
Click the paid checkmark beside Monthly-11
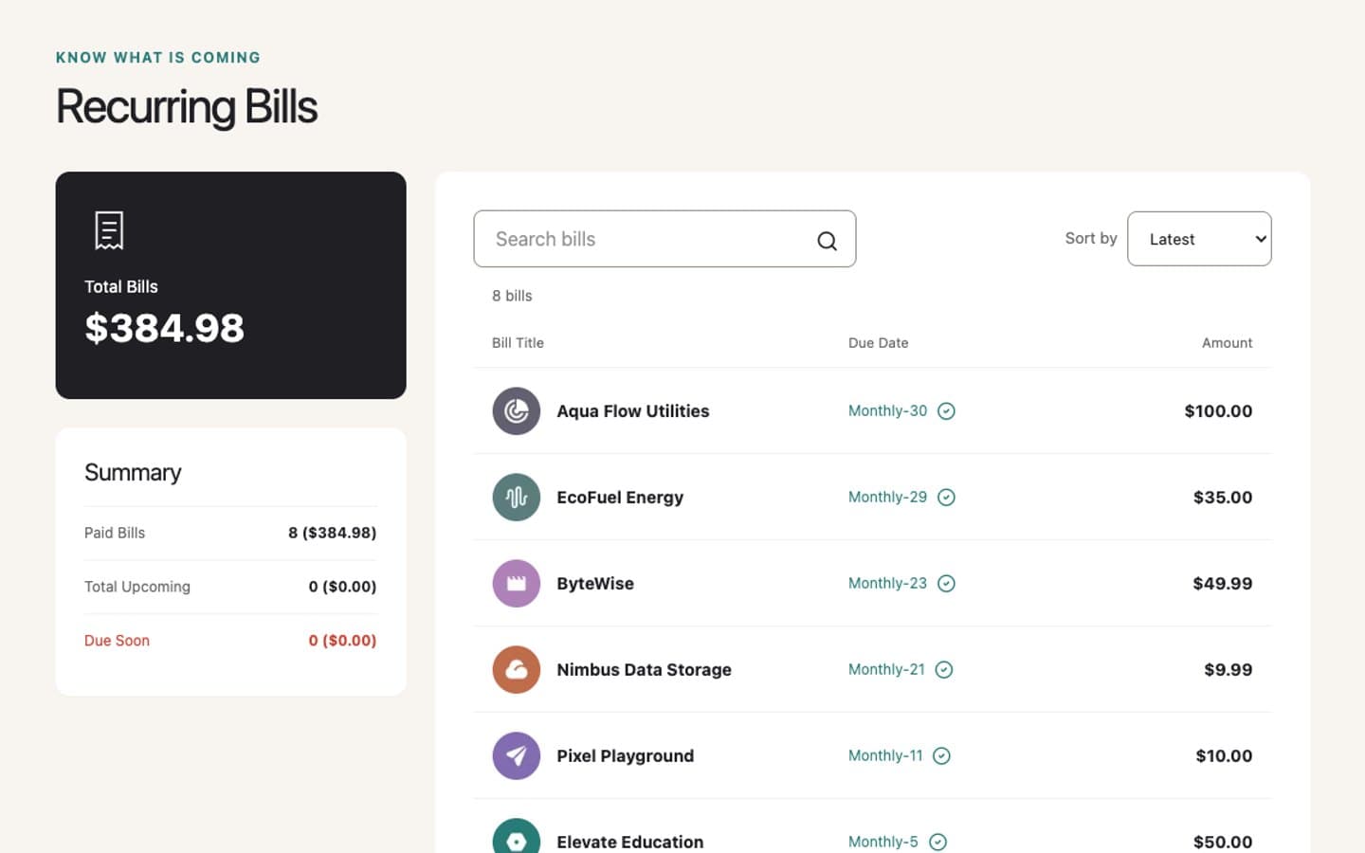tap(941, 756)
